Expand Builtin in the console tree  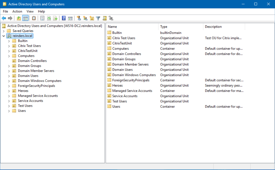pyautogui.click(x=9, y=41)
